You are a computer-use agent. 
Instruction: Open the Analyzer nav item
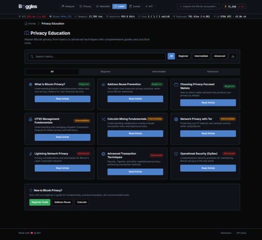coord(68,7)
